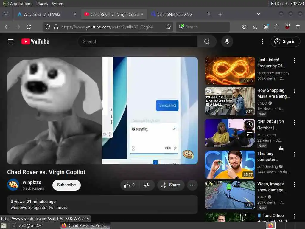This screenshot has height=229, width=305.
Task: View site security lock info
Action: (x=56, y=27)
